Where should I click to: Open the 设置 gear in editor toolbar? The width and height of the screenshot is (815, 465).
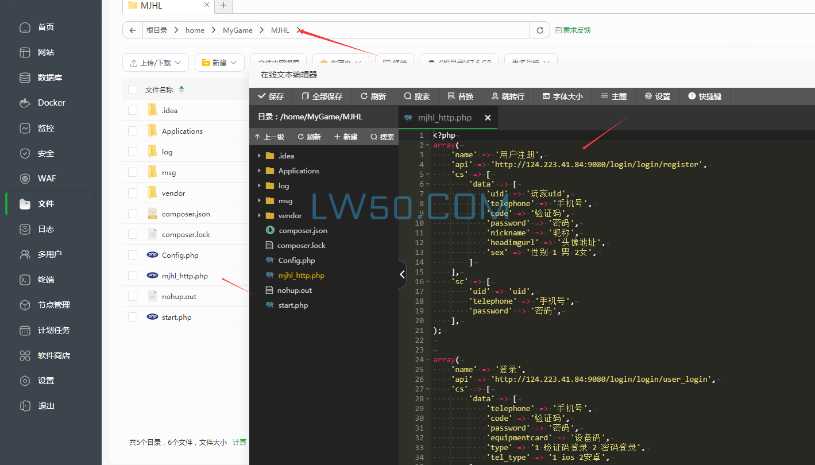pyautogui.click(x=648, y=96)
